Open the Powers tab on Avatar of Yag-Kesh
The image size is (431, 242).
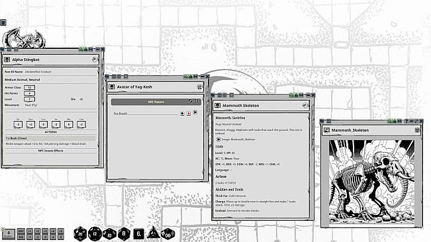pos(207,108)
